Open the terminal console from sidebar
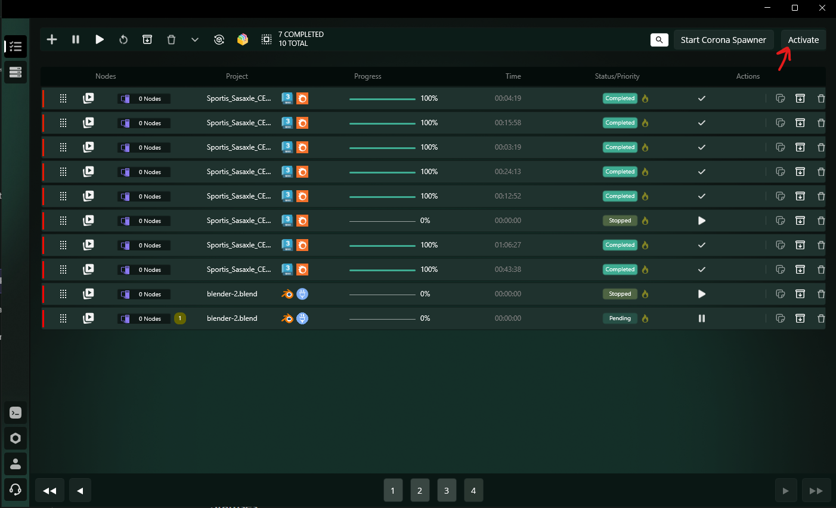Viewport: 836px width, 508px height. pos(16,413)
